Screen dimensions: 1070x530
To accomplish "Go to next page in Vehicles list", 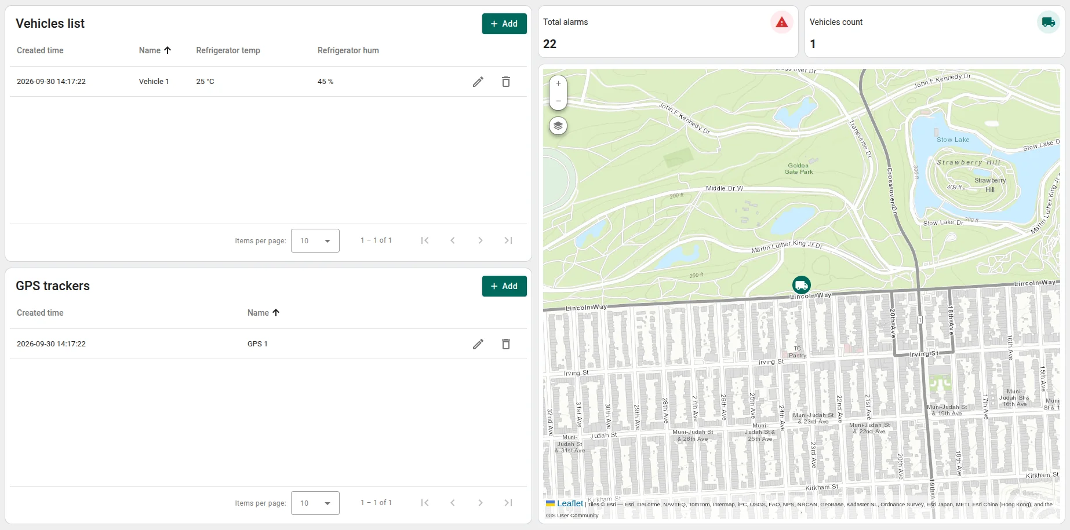I will [x=481, y=240].
